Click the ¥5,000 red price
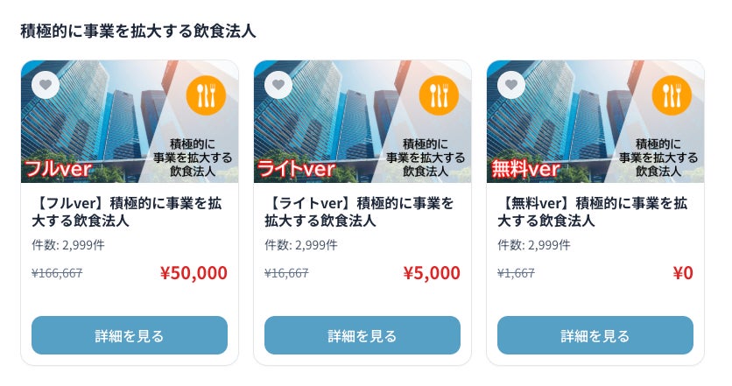This screenshot has height=386, width=732. 432,273
